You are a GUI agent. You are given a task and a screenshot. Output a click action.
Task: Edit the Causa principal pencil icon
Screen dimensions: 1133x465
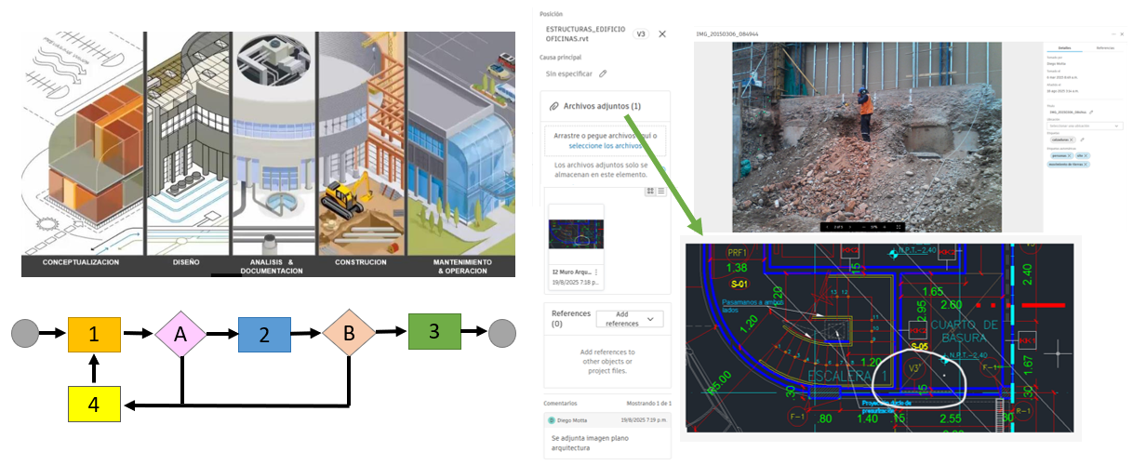pos(603,73)
